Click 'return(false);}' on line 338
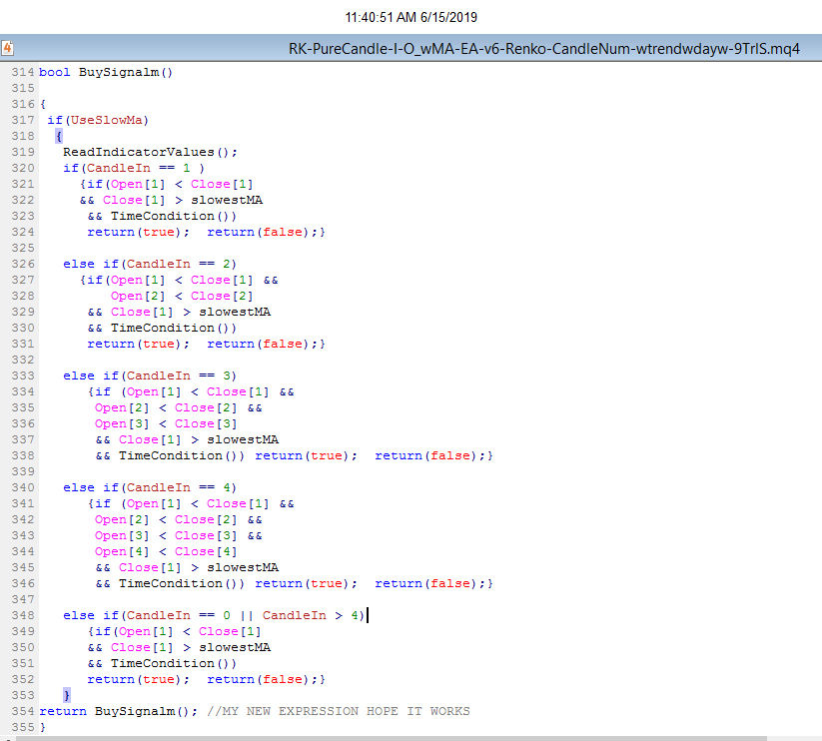Screen dimensions: 822x741 click(434, 456)
